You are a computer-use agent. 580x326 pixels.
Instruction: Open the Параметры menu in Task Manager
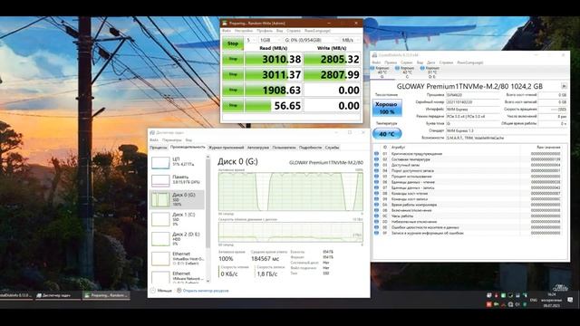171,140
